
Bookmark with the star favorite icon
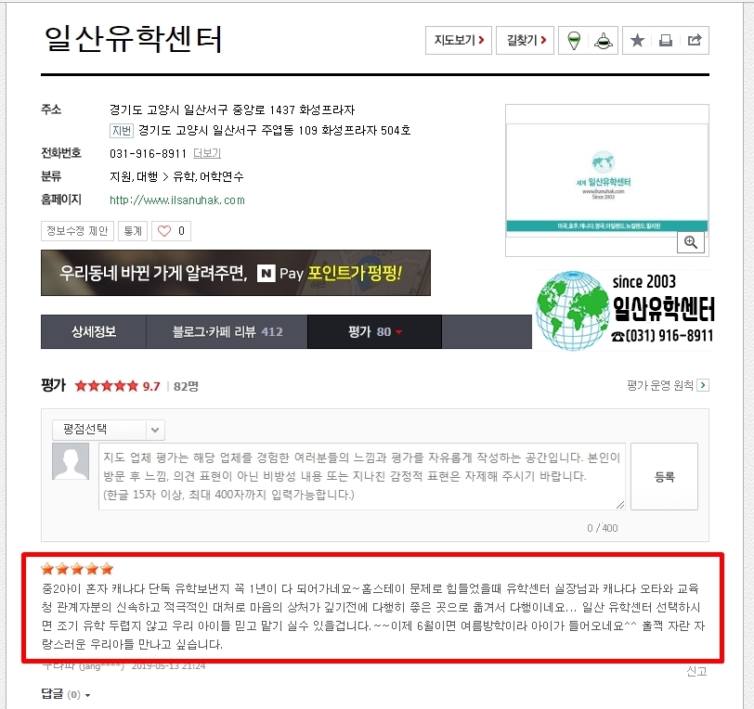637,41
